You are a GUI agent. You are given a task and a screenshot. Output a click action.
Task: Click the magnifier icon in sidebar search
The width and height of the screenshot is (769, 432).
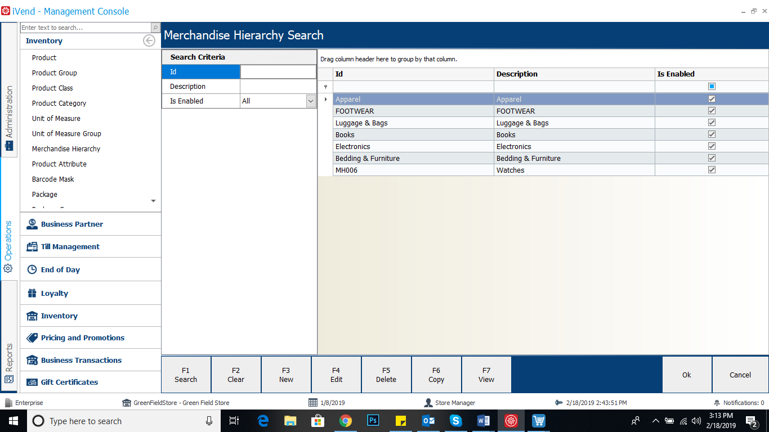155,28
